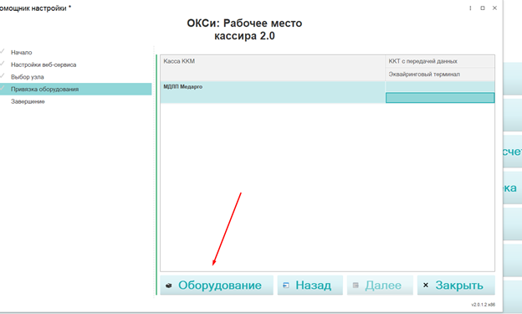The height and width of the screenshot is (314, 522).
Task: Click the X icon beside Закрыть
Action: 426,285
